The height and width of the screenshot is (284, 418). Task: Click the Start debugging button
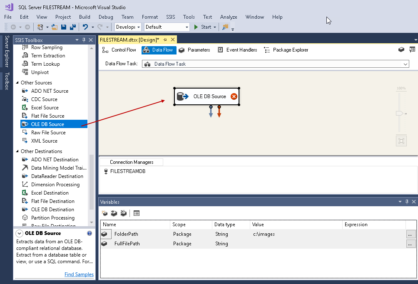coord(202,27)
